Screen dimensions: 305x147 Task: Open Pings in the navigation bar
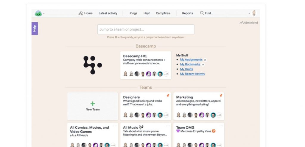tap(133, 13)
